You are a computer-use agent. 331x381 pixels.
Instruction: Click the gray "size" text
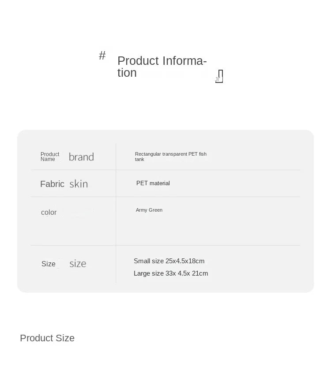click(x=78, y=264)
